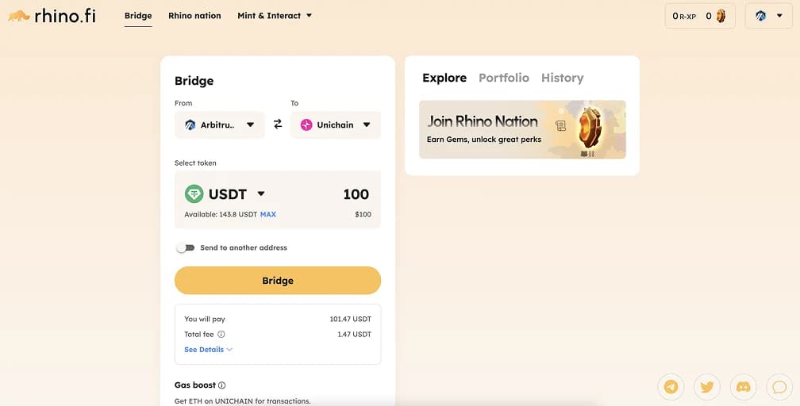Enable Send to another address toggle
Image resolution: width=800 pixels, height=406 pixels.
[x=185, y=247]
